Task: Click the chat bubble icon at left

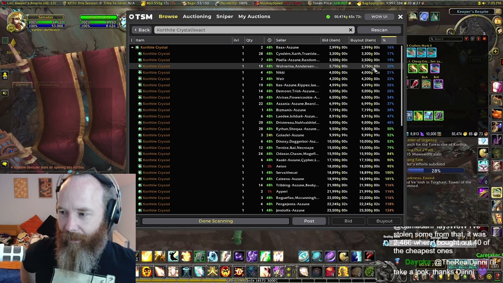Action: pyautogui.click(x=5, y=164)
